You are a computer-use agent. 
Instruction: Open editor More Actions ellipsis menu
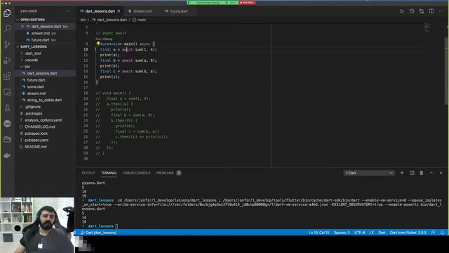[441, 11]
